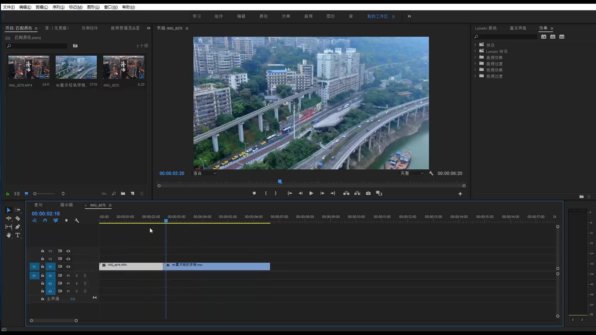
Task: Click the Extract button
Action: (357, 193)
